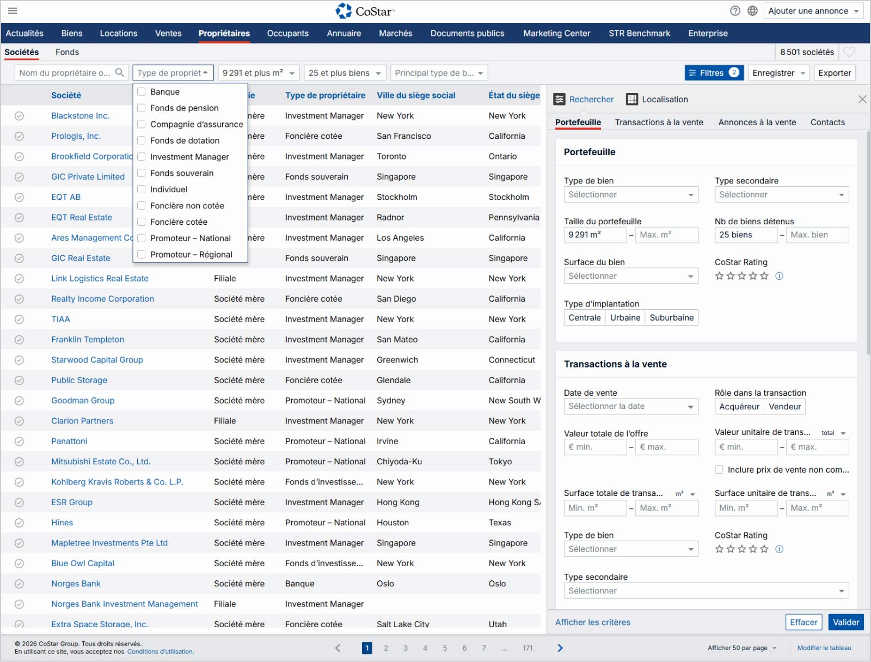Image resolution: width=871 pixels, height=662 pixels.
Task: Select the row check icon for Blackstone Inc.
Action: pos(19,116)
